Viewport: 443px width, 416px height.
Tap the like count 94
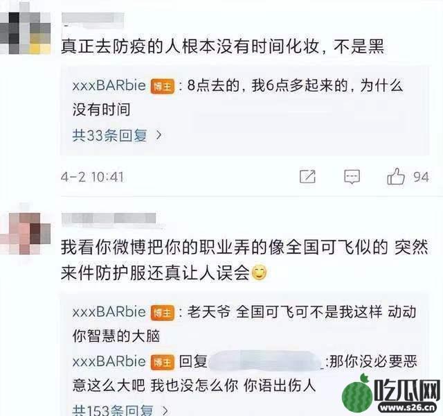point(422,177)
